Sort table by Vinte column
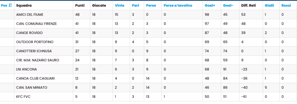297x104 pixels. [119, 5]
